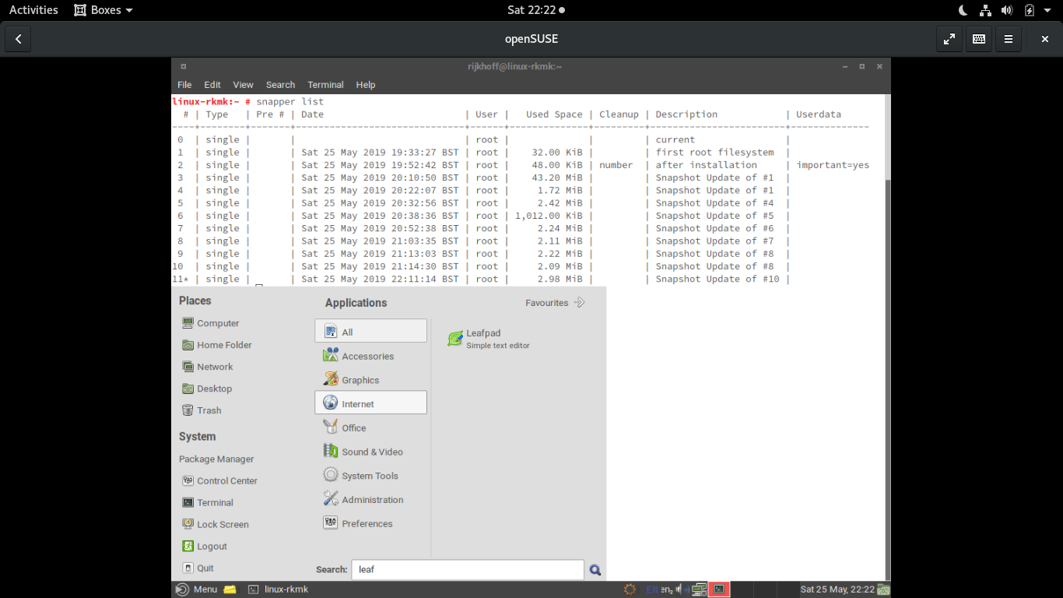
Task: Open the terminal File menu
Action: 184,85
